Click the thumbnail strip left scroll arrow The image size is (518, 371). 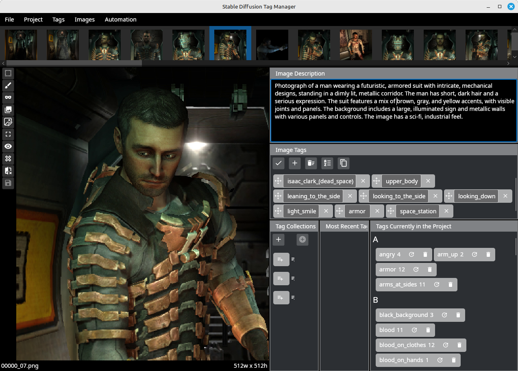(x=3, y=63)
